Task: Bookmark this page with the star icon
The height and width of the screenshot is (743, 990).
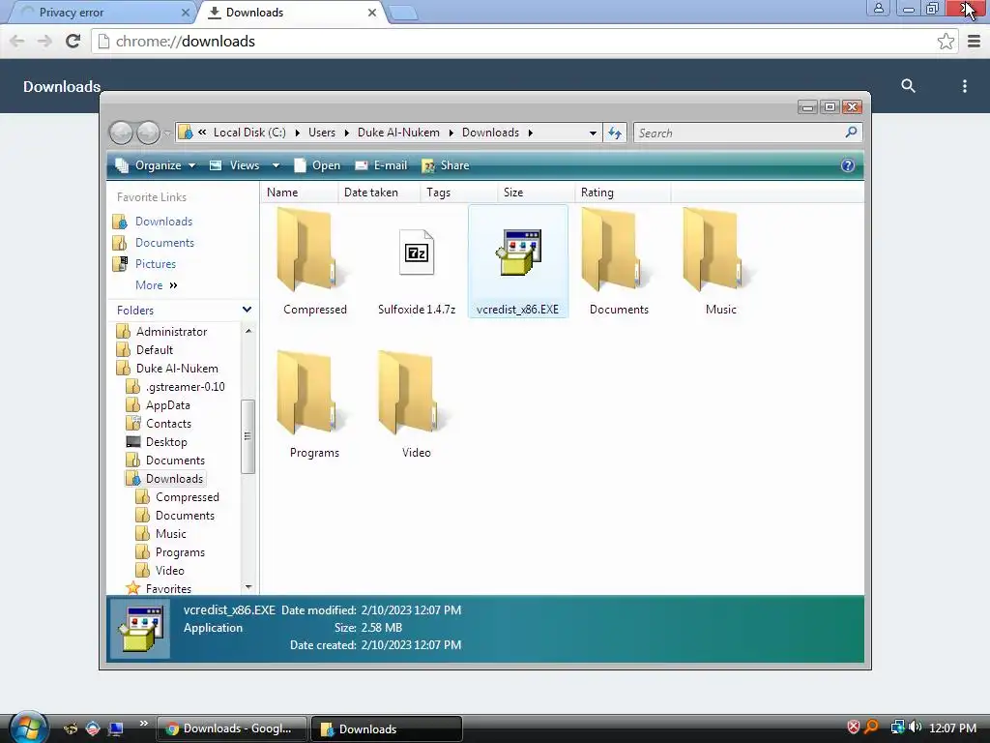Action: (x=946, y=41)
